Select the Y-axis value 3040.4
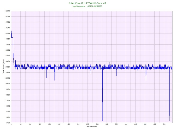The width and height of the screenshot is (175, 131). tap(8, 61)
